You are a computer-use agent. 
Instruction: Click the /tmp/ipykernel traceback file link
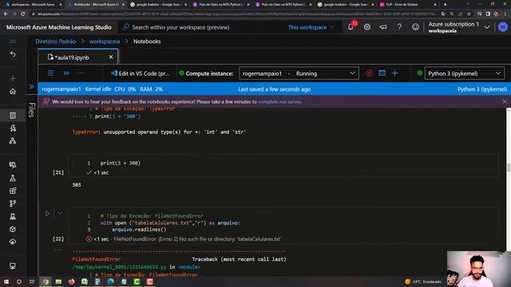pyautogui.click(x=119, y=267)
